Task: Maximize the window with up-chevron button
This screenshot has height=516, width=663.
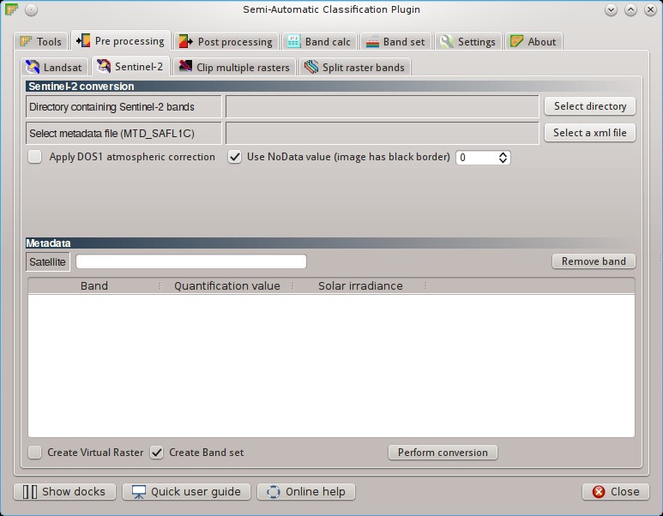Action: click(x=630, y=9)
